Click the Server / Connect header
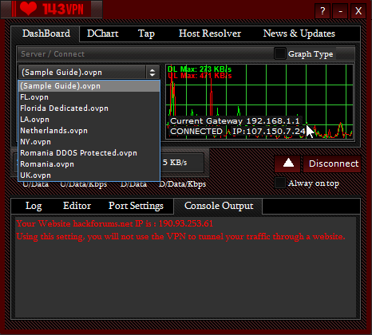 (53, 54)
